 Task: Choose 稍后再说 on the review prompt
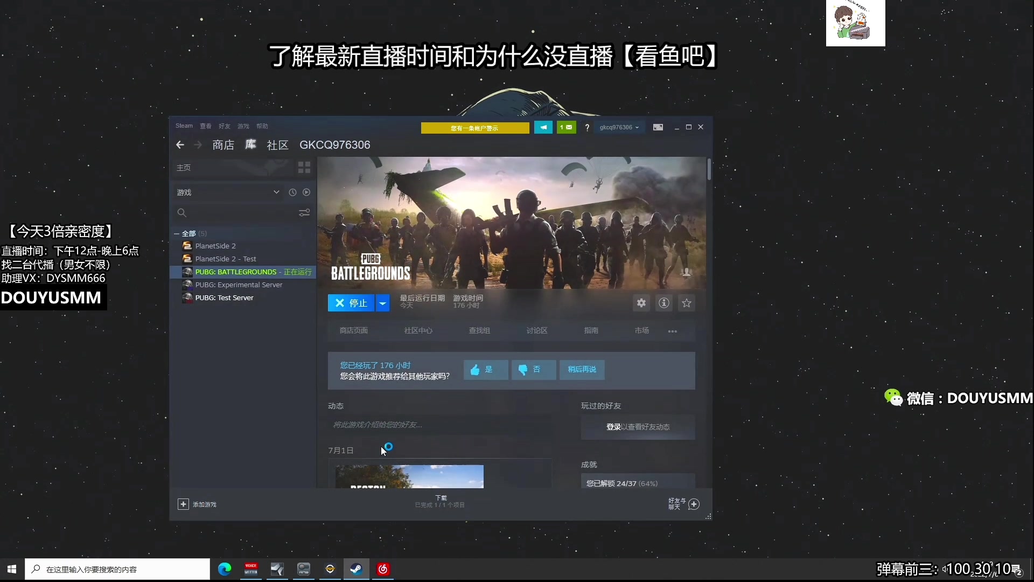pos(582,370)
